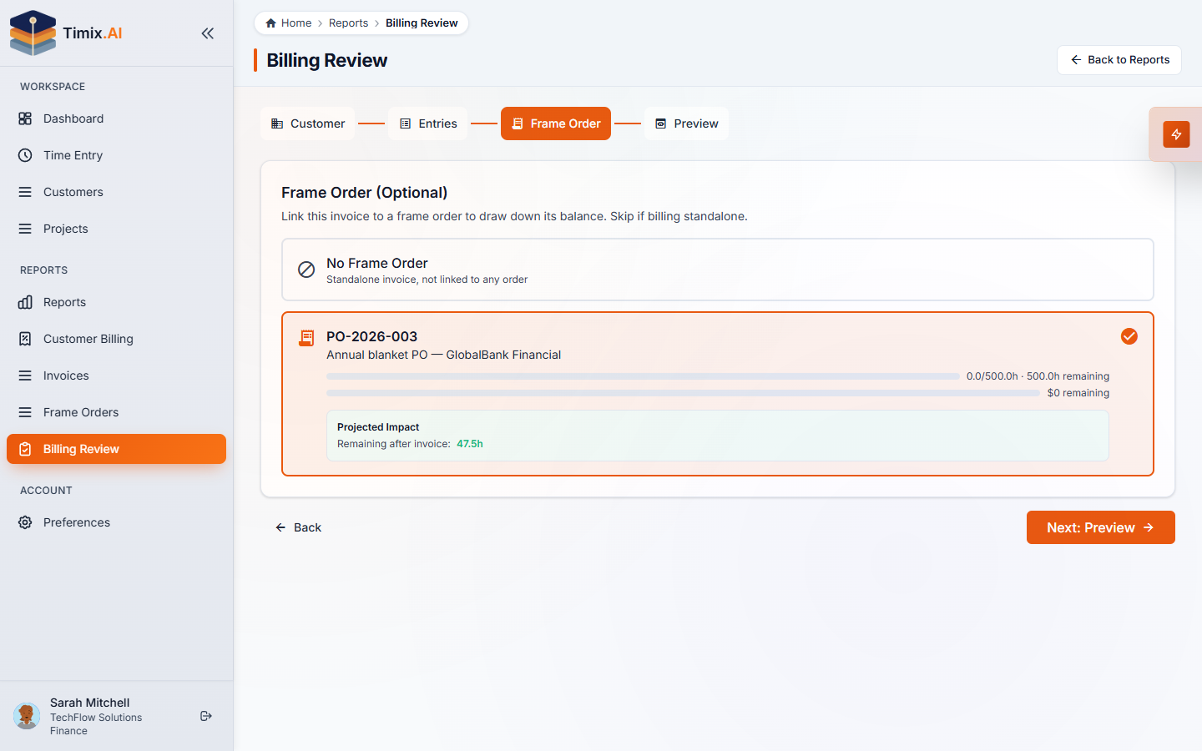Click the Dashboard grid icon
Screen dimensions: 1202x751
25,118
